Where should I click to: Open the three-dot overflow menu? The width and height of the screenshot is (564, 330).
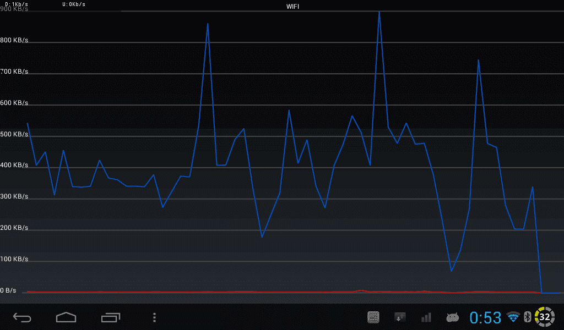(x=154, y=317)
